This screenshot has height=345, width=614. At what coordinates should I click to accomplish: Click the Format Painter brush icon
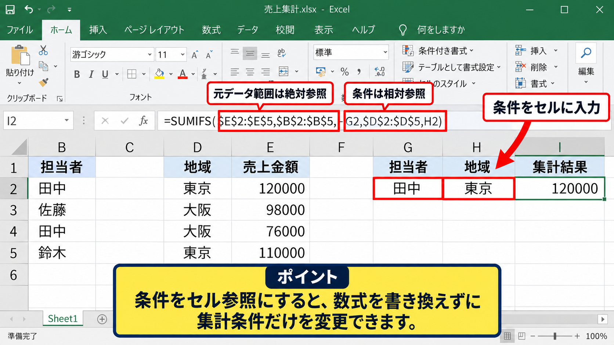point(43,82)
